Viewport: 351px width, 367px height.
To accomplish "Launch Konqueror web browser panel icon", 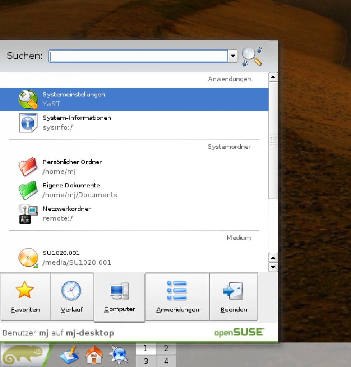I will (119, 355).
